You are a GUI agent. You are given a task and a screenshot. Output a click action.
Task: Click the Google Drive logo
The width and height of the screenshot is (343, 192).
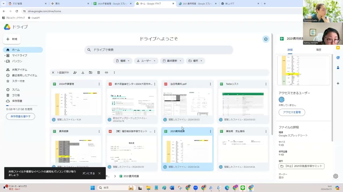7,27
